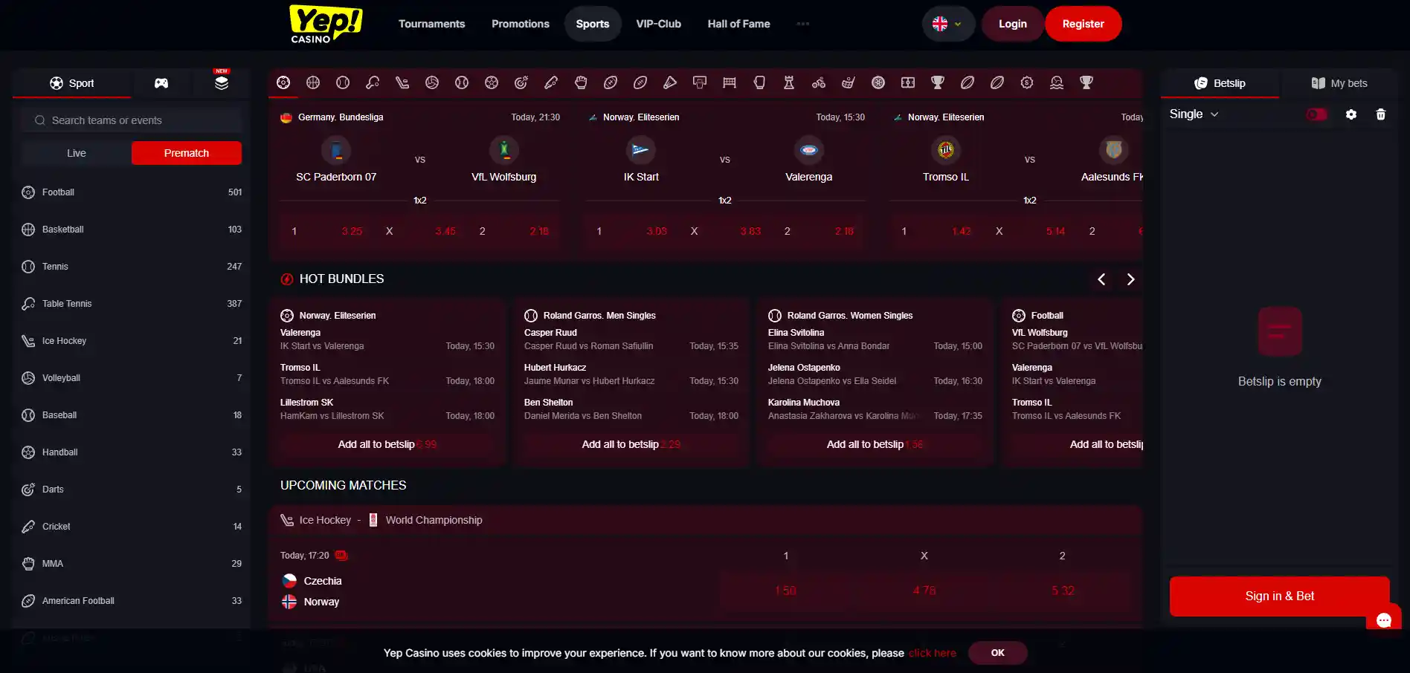Select draw odds 4.78 for Czechia vs Norway
1410x673 pixels.
point(924,591)
